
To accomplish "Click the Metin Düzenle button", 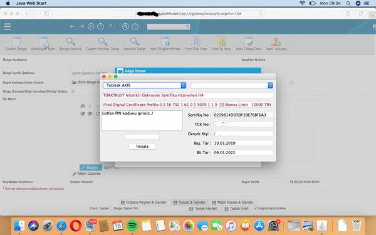I will (x=87, y=174).
